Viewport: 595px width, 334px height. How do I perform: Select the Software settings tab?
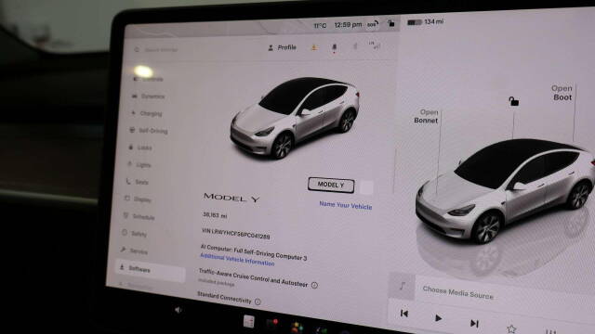[x=151, y=269]
